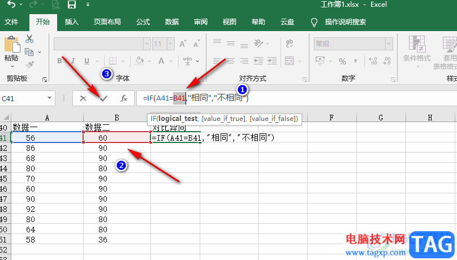Click the decrease font size icon
Viewport: 457px width, 260px height.
[x=197, y=44]
